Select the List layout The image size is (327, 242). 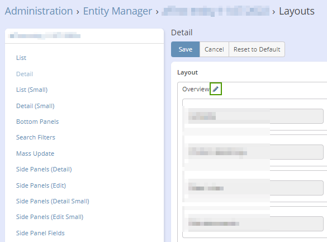tap(21, 58)
